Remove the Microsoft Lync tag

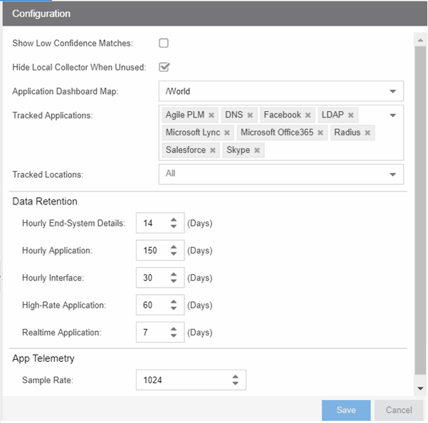click(226, 133)
